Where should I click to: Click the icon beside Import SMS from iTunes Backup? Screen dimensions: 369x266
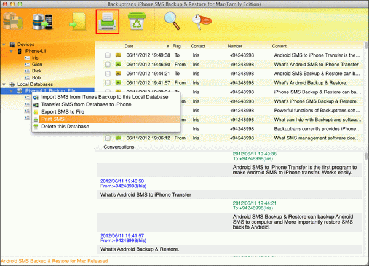click(36, 97)
